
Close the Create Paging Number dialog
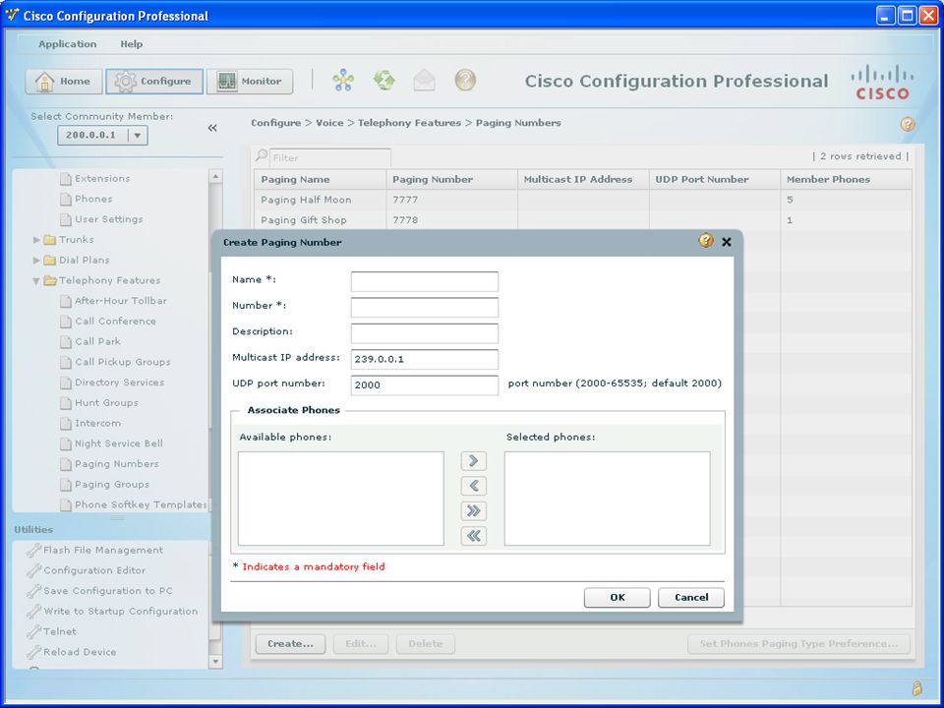[x=727, y=242]
